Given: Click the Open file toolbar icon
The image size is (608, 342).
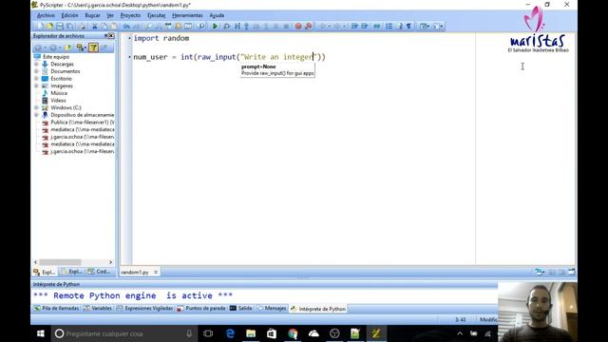Looking at the screenshot, I should [x=49, y=27].
